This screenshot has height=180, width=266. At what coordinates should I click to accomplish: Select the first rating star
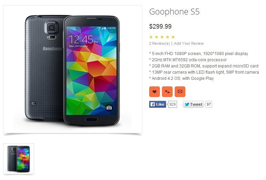click(x=151, y=37)
